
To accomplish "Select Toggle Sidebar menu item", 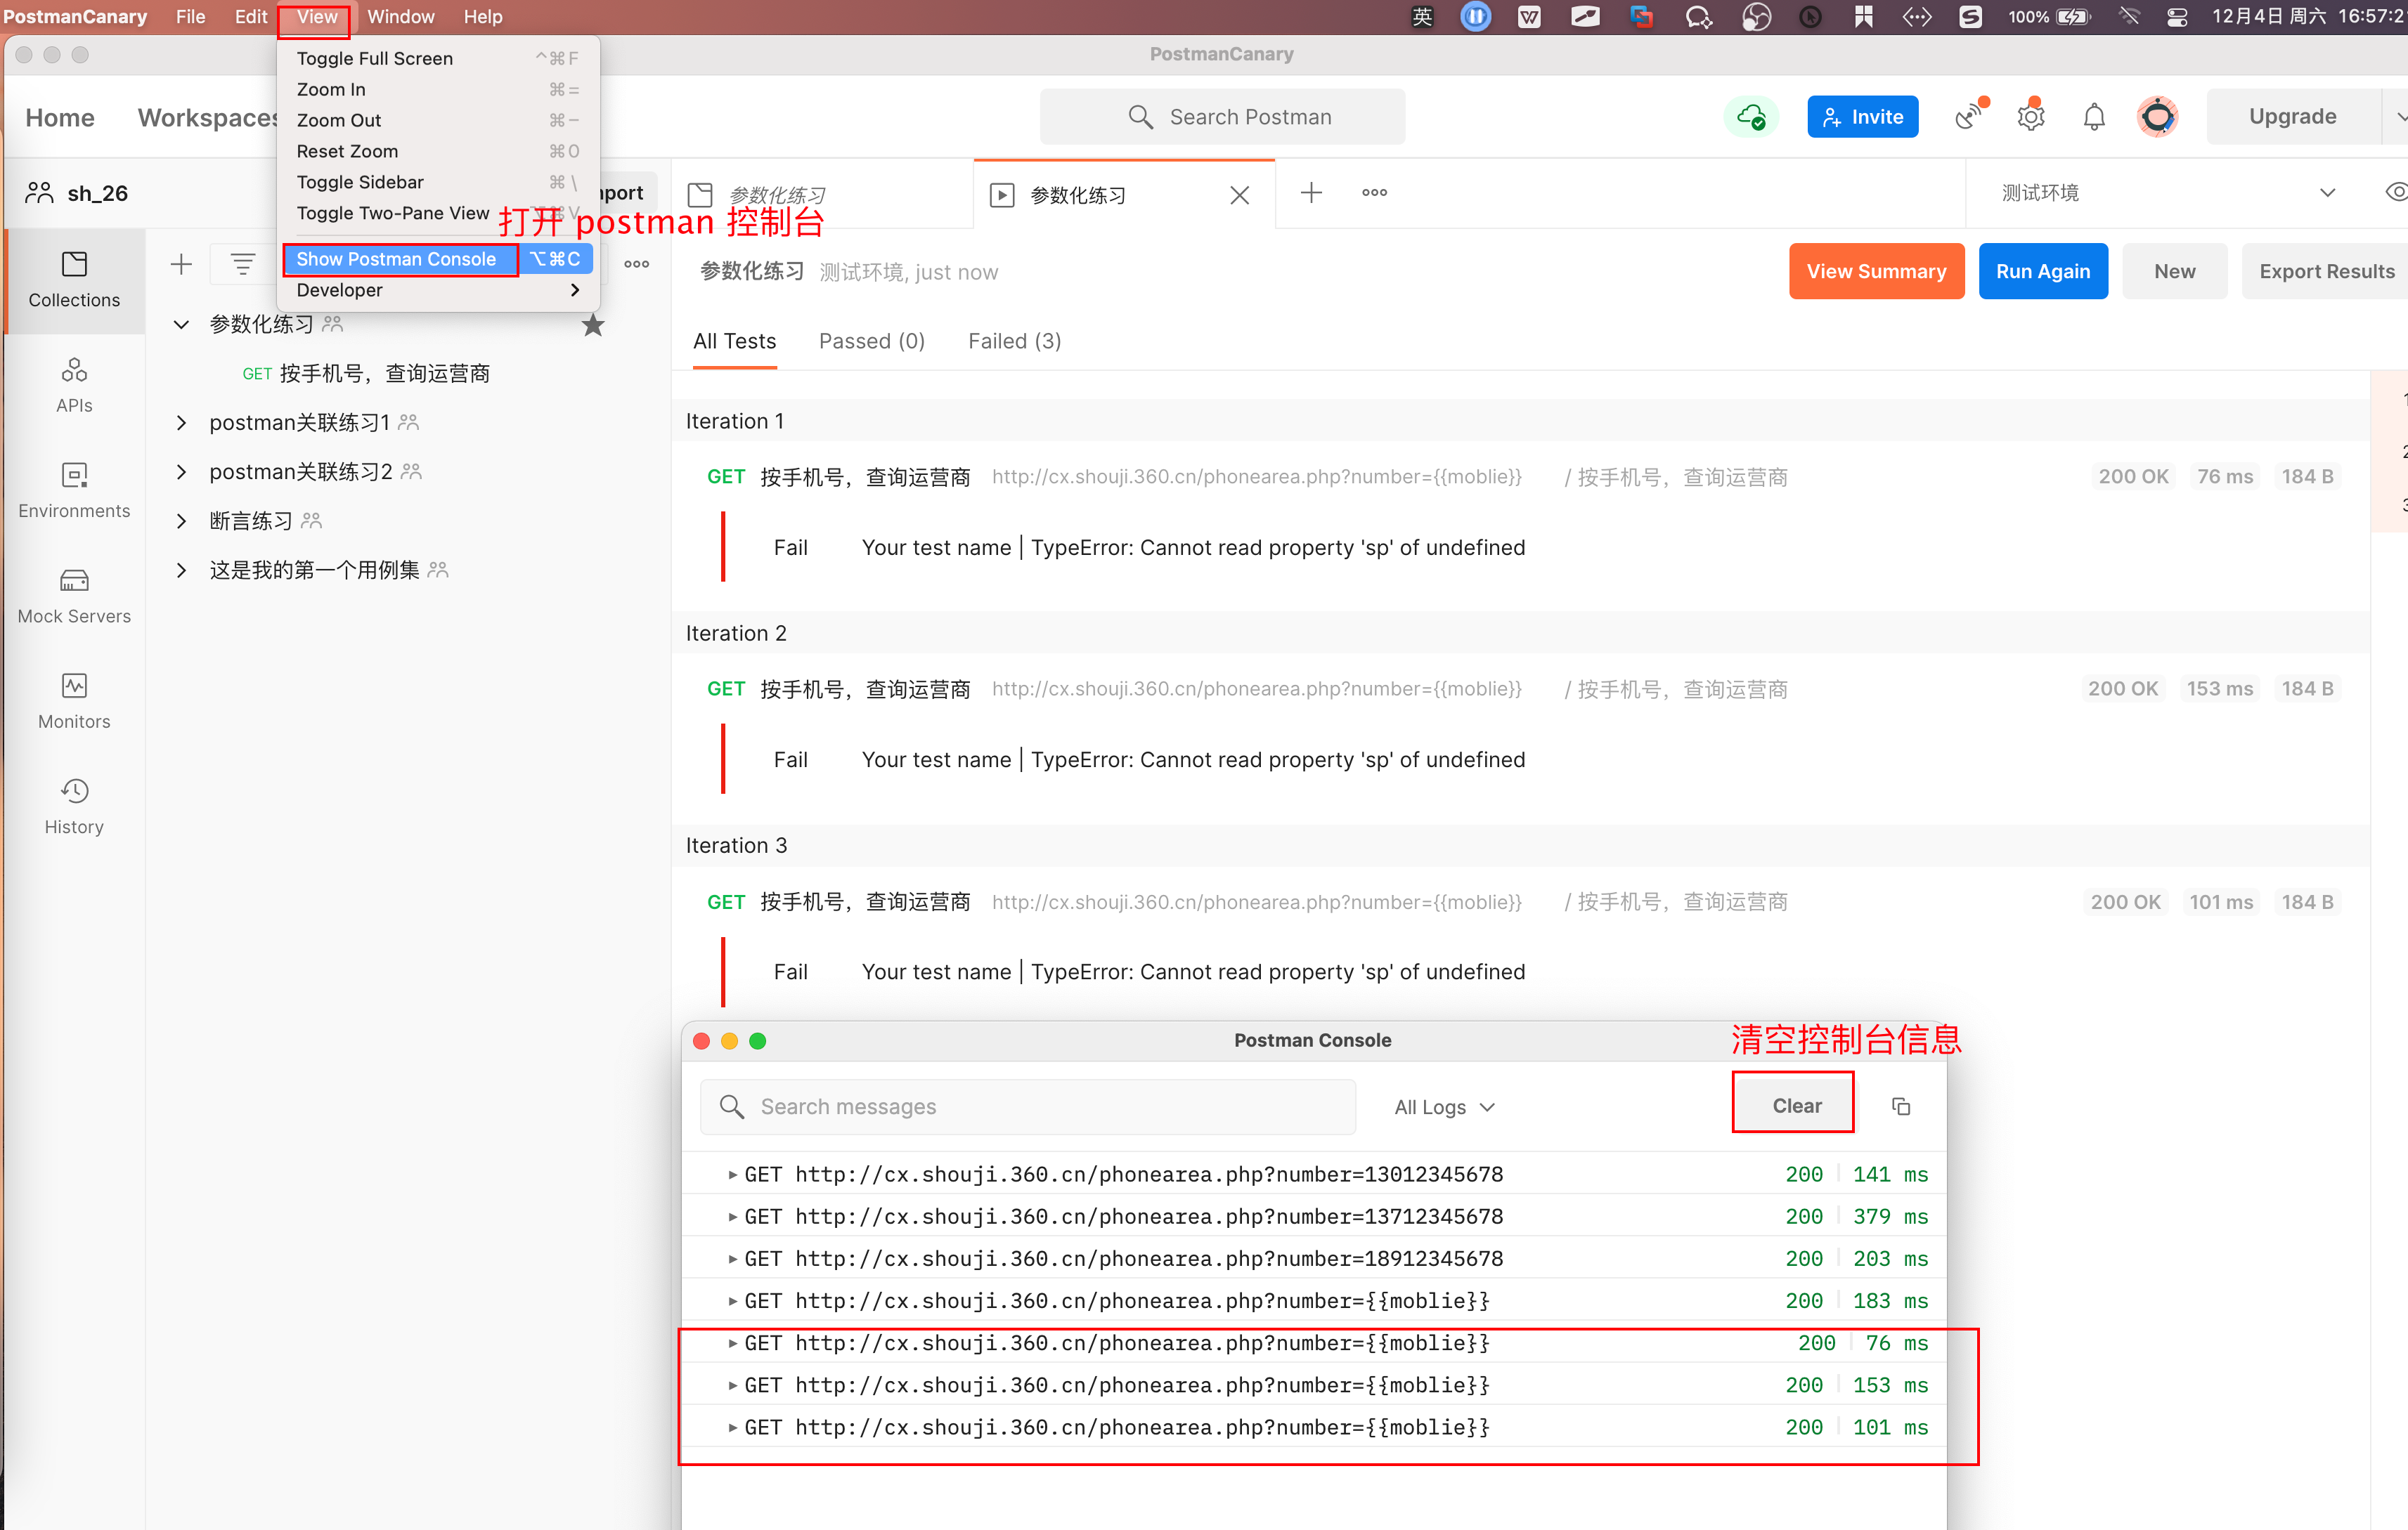I will (x=438, y=182).
